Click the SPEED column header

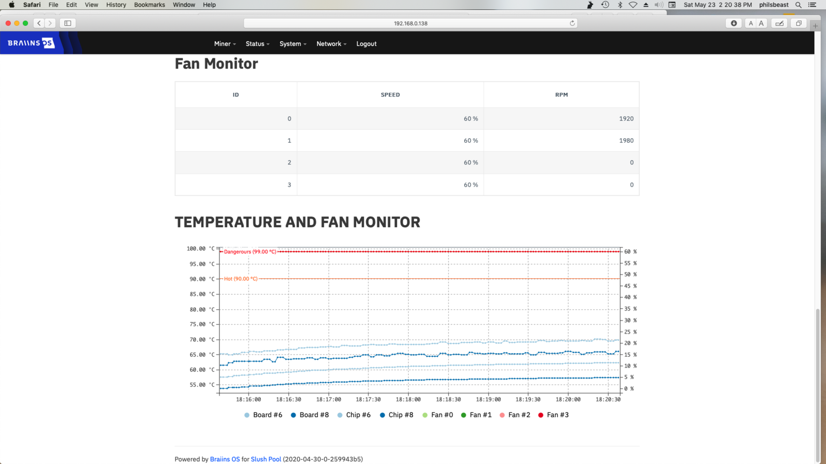tap(390, 95)
